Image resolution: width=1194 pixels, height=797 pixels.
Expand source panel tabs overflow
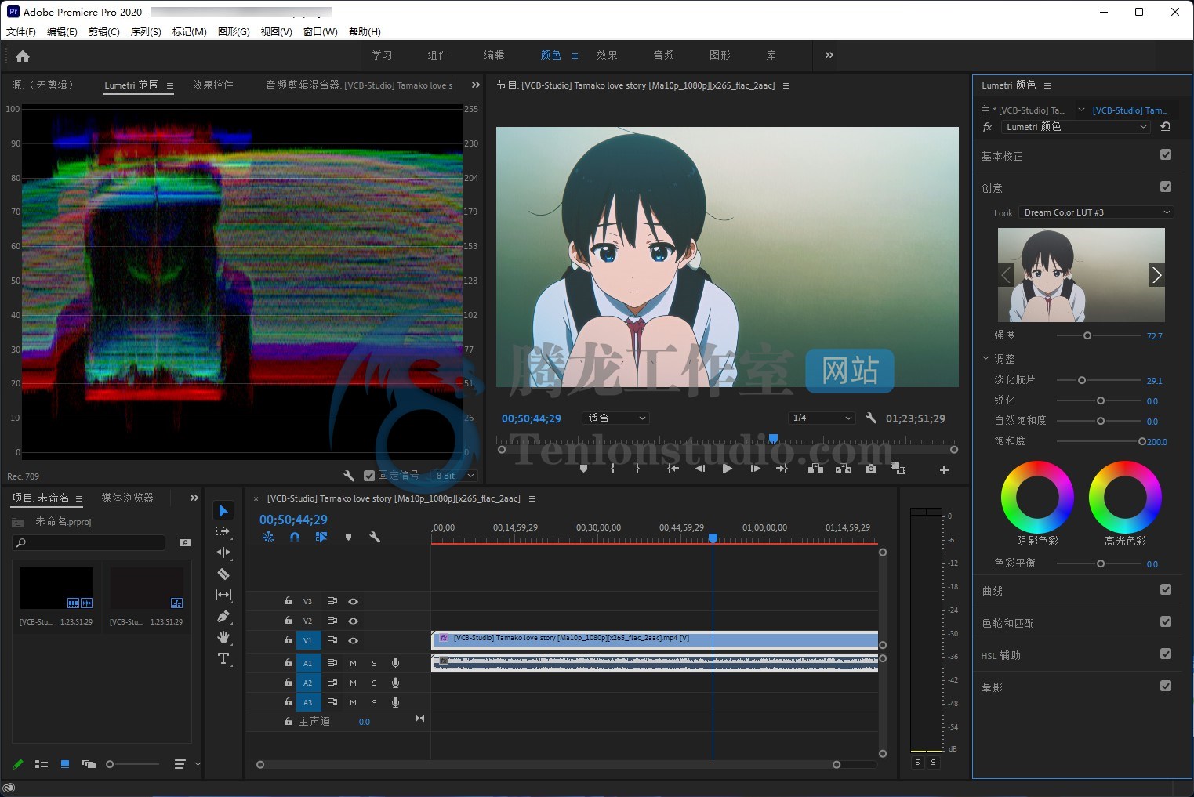475,85
